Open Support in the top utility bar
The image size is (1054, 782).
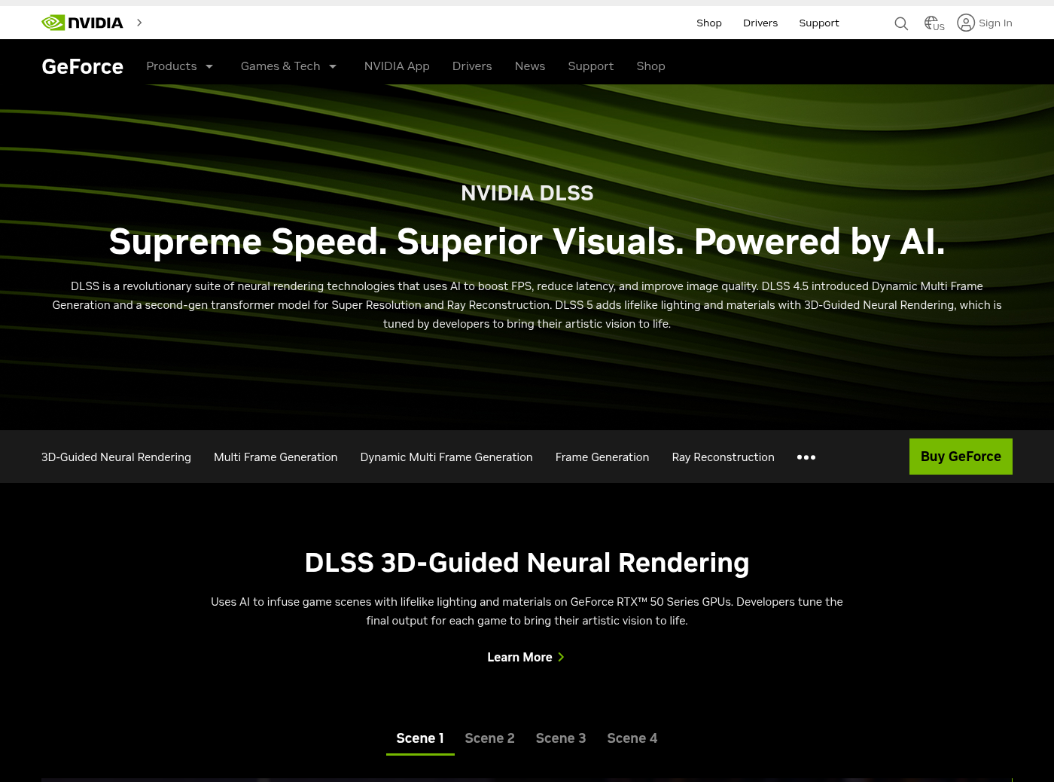pos(819,23)
